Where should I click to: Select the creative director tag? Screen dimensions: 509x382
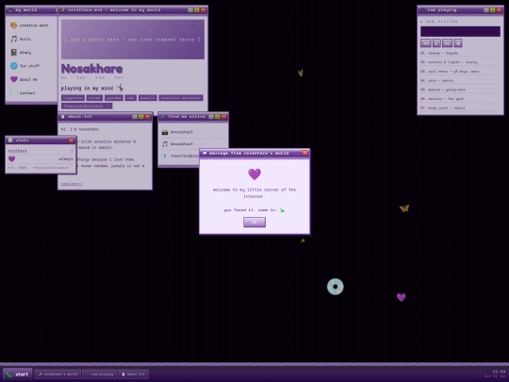[181, 98]
